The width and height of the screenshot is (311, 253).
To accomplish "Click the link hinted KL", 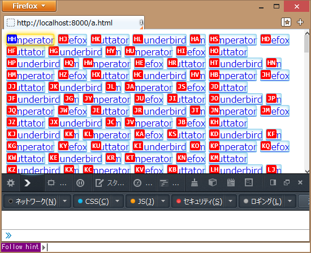I will point(107,135).
